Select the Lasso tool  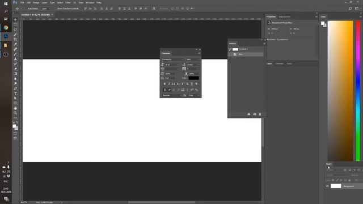click(x=15, y=29)
